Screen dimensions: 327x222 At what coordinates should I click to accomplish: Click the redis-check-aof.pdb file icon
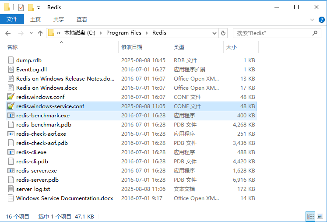tap(11, 143)
